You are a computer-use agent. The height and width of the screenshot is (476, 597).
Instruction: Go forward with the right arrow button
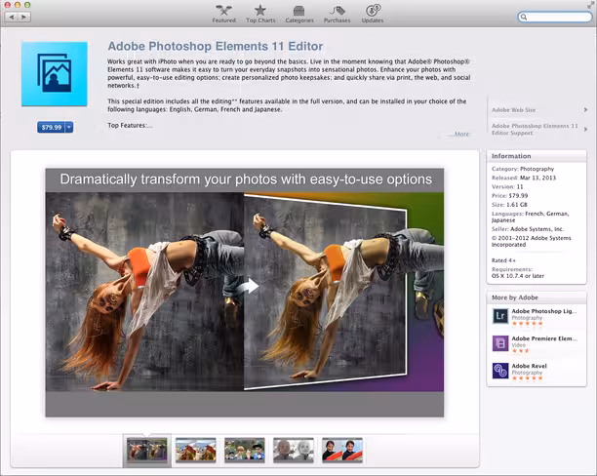24,17
